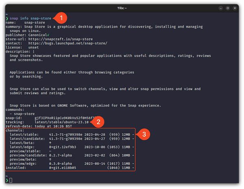Click the 'license: unset' line
Viewport: 244px width, 189px height.
coord(22,48)
